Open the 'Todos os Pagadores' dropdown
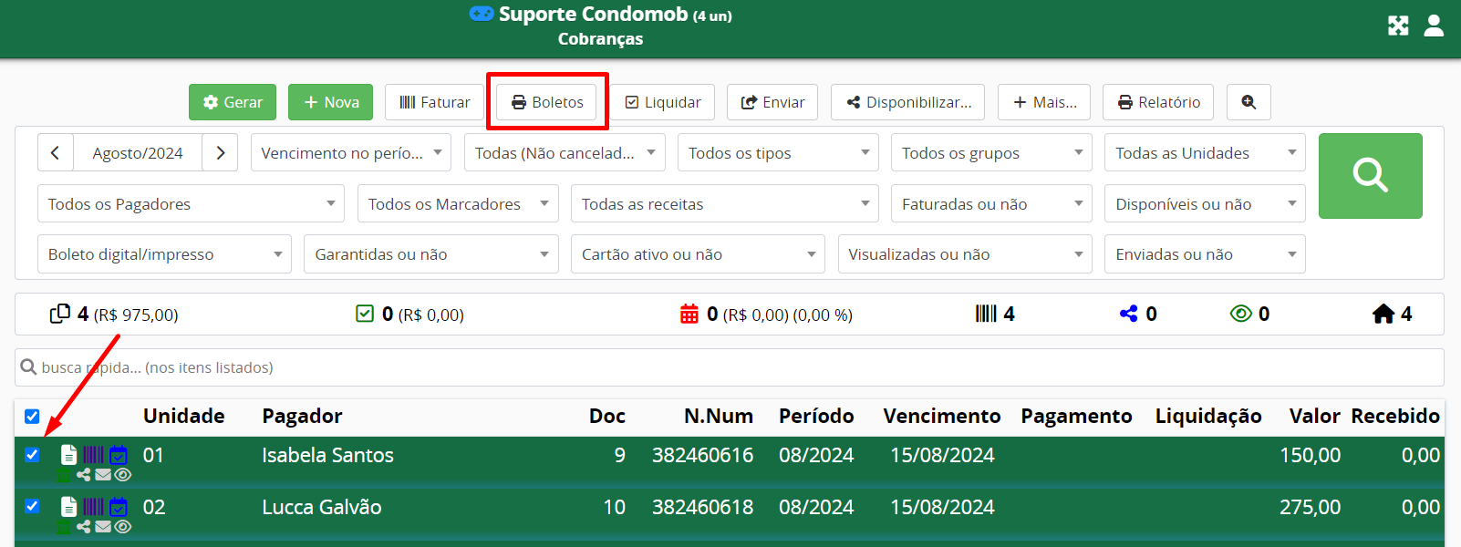 (x=191, y=204)
